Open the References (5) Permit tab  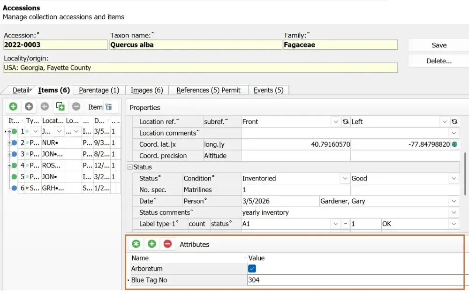pyautogui.click(x=209, y=90)
